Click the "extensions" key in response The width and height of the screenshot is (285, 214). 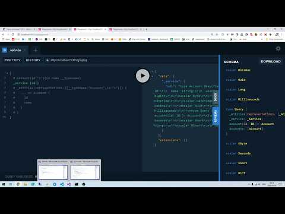tap(169, 140)
